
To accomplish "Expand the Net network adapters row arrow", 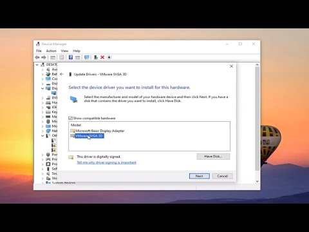I will coord(42,131).
